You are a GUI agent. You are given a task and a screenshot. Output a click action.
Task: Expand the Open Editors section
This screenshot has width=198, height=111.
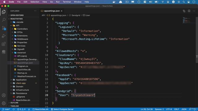17,15
